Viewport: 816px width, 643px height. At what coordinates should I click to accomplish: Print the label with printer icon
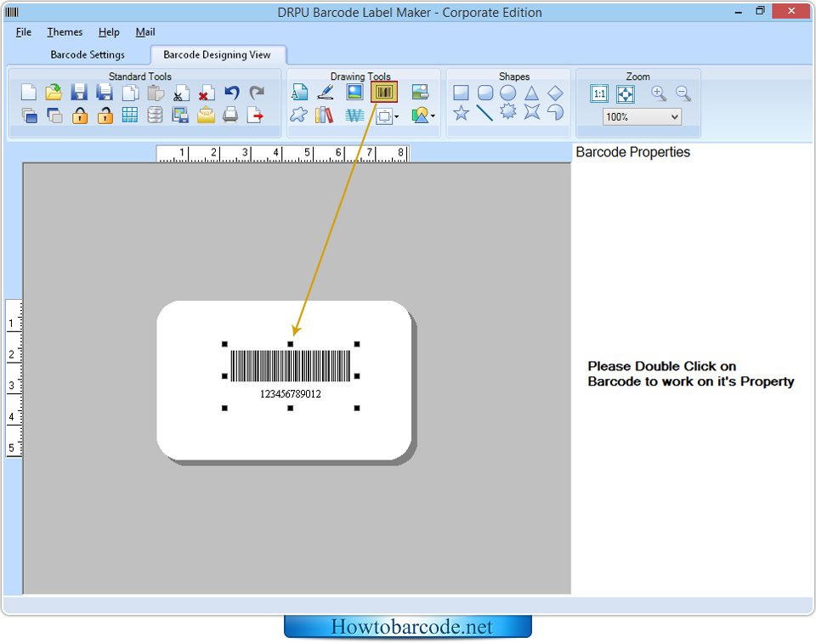click(x=230, y=116)
